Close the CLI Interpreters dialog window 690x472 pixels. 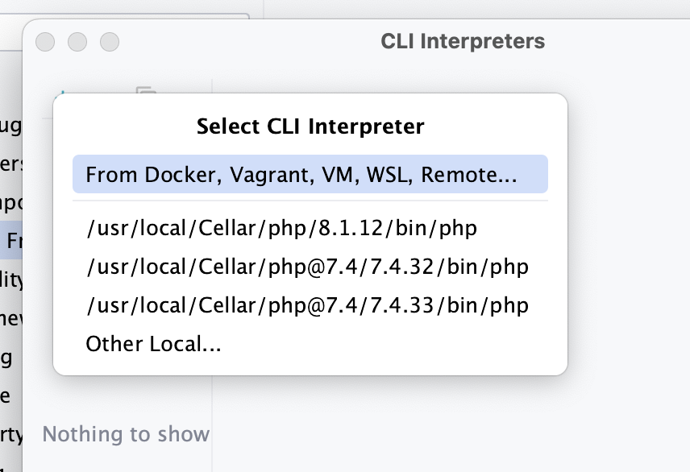pos(45,42)
